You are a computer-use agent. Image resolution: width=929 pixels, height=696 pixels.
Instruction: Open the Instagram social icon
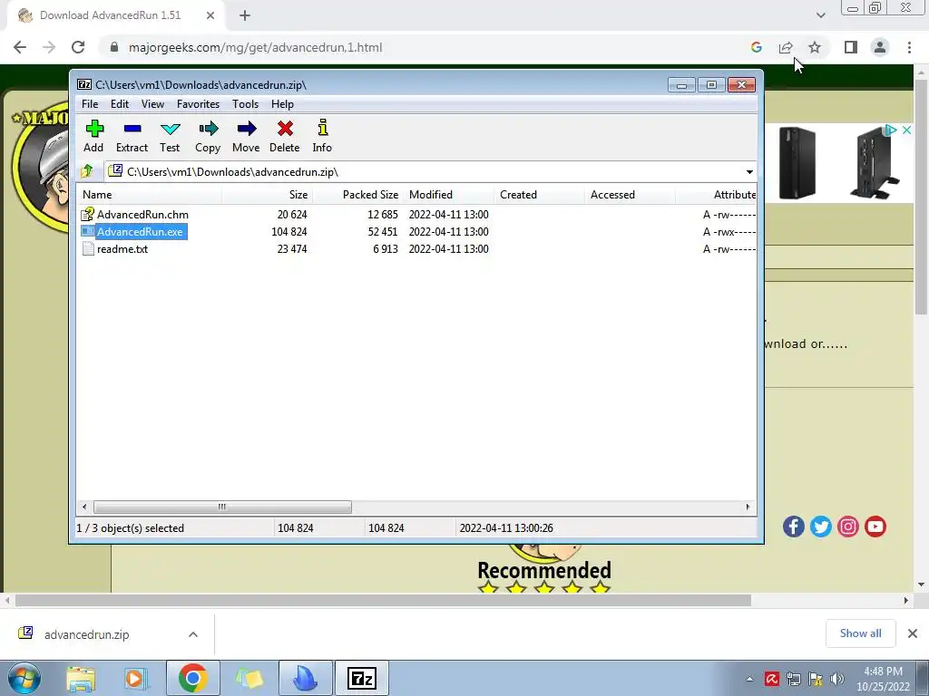tap(848, 527)
